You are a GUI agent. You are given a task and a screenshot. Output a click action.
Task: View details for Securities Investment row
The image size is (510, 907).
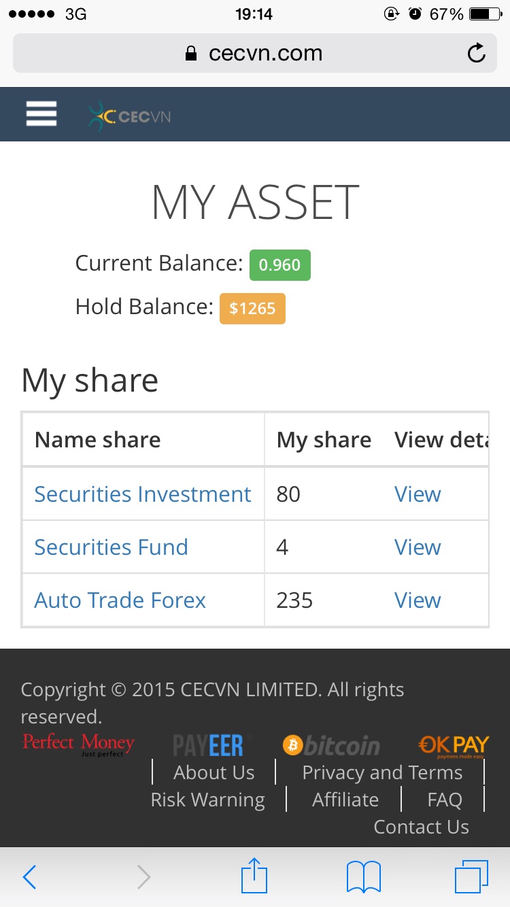[418, 494]
